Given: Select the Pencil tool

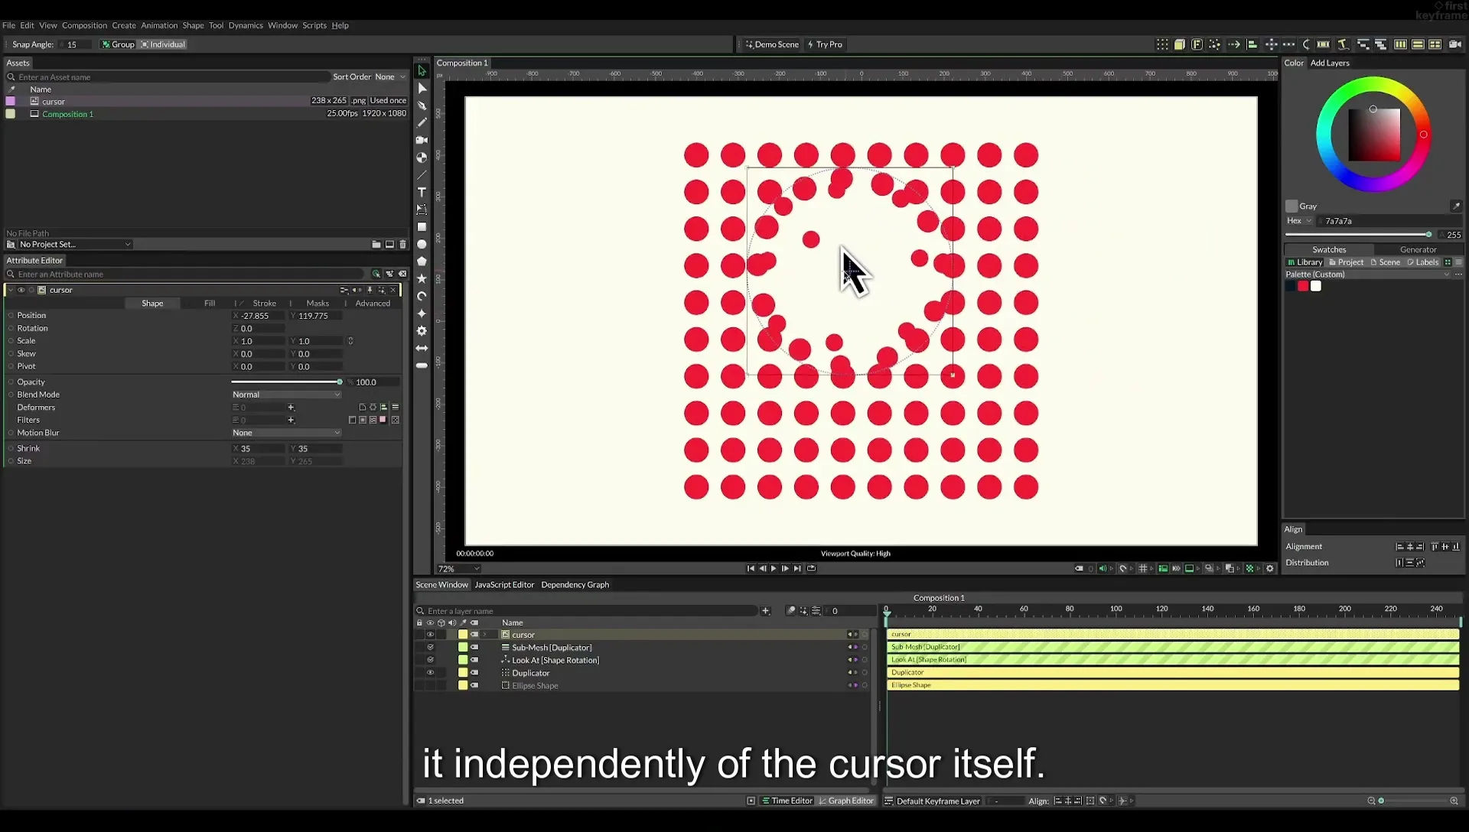Looking at the screenshot, I should tap(422, 122).
